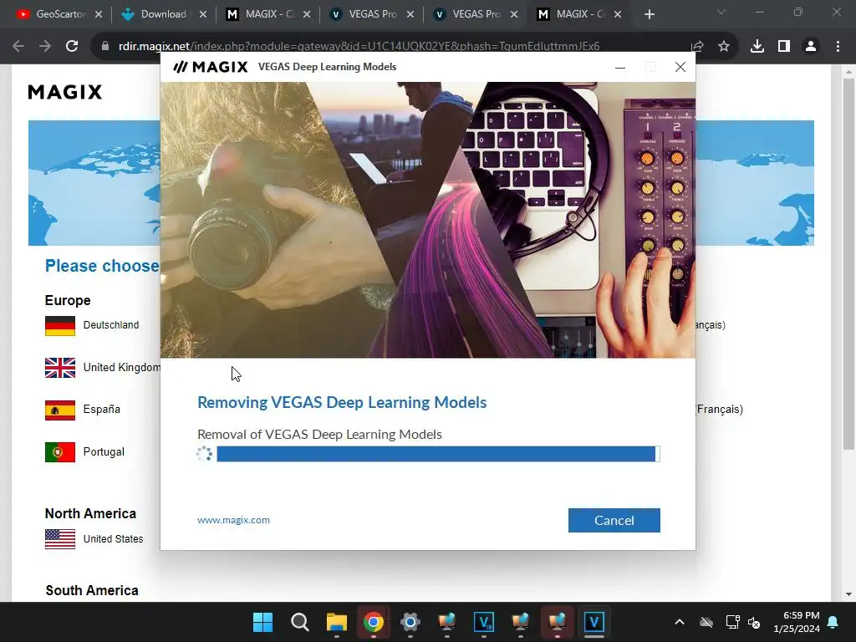Go forward in Chrome
The height and width of the screenshot is (642, 856).
click(x=45, y=47)
